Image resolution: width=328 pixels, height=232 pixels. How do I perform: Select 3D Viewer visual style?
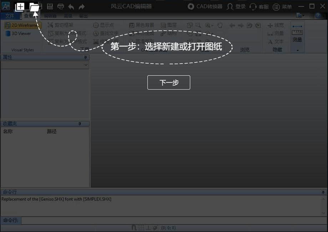(19, 34)
